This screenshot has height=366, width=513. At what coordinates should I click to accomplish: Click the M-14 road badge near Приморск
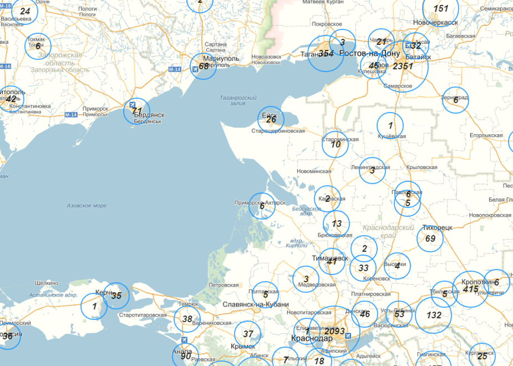(71, 114)
